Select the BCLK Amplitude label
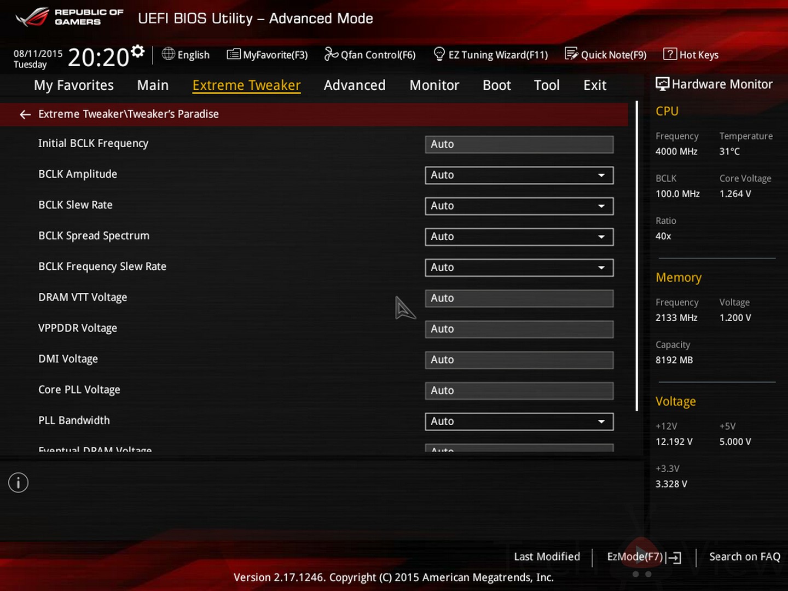This screenshot has height=591, width=788. click(x=78, y=174)
